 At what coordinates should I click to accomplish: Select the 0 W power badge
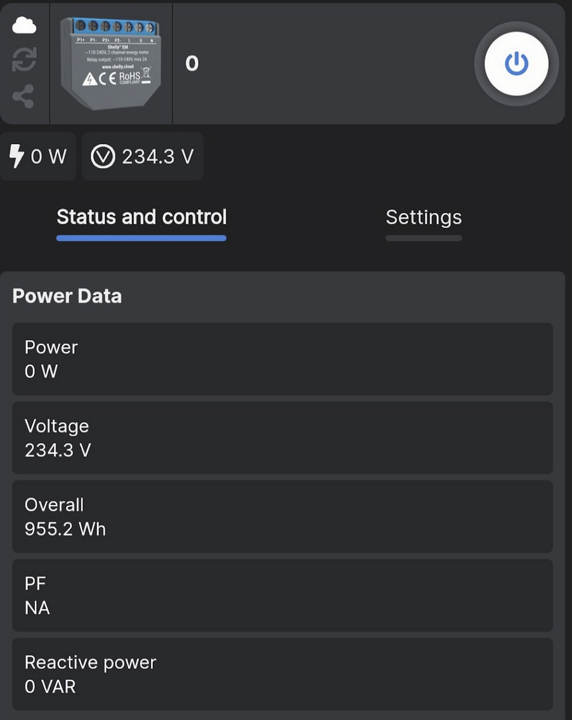point(38,156)
